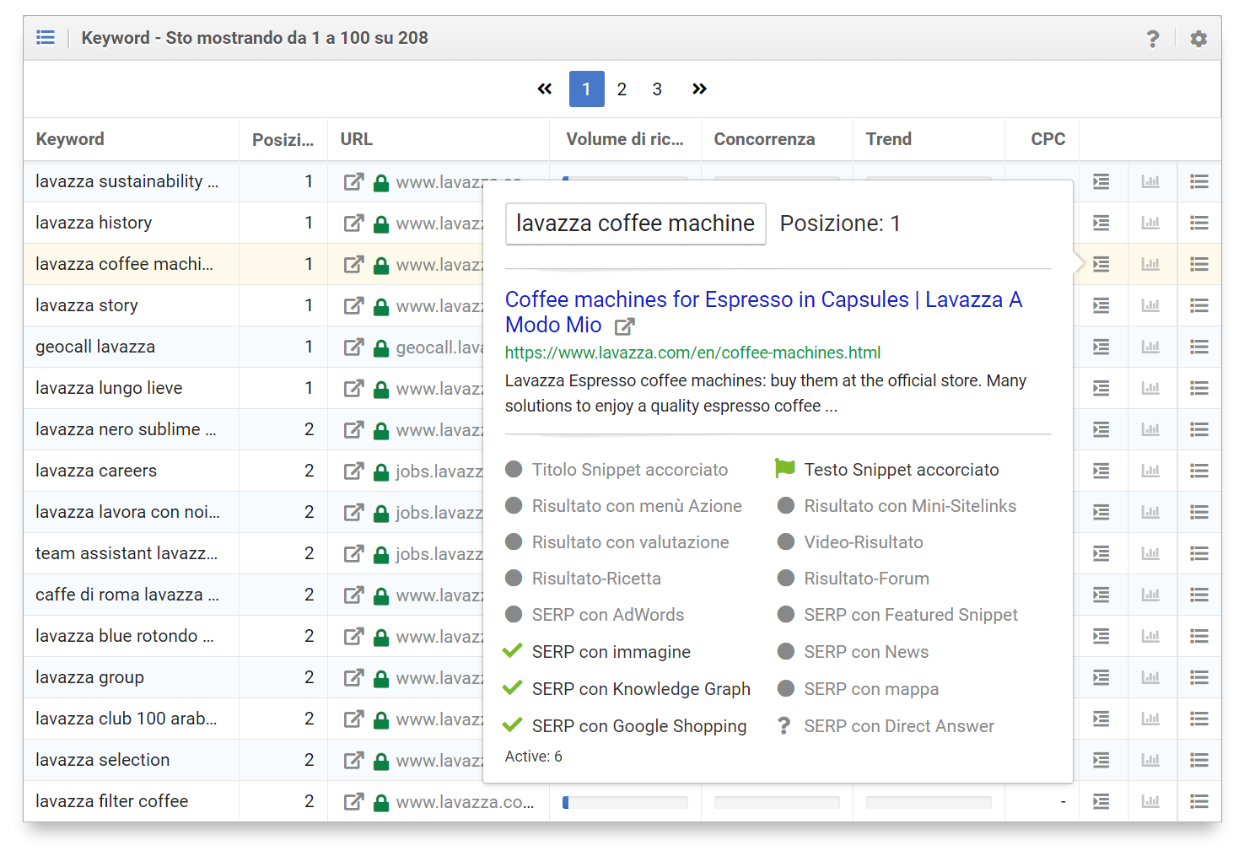The width and height of the screenshot is (1244, 851).
Task: Toggle Risultato con menù Azione indicator
Action: point(514,505)
